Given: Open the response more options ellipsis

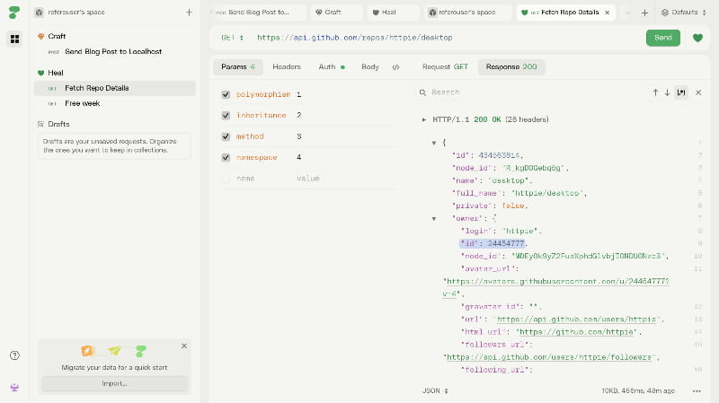Looking at the screenshot, I should click(697, 391).
